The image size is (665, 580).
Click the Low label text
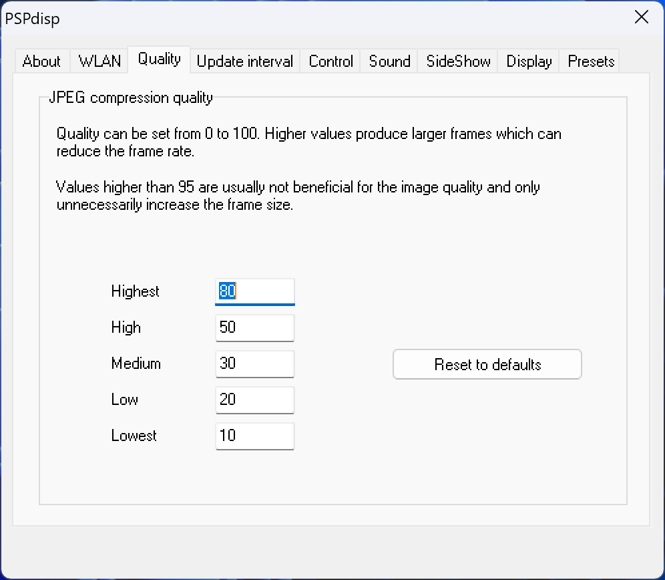point(125,400)
